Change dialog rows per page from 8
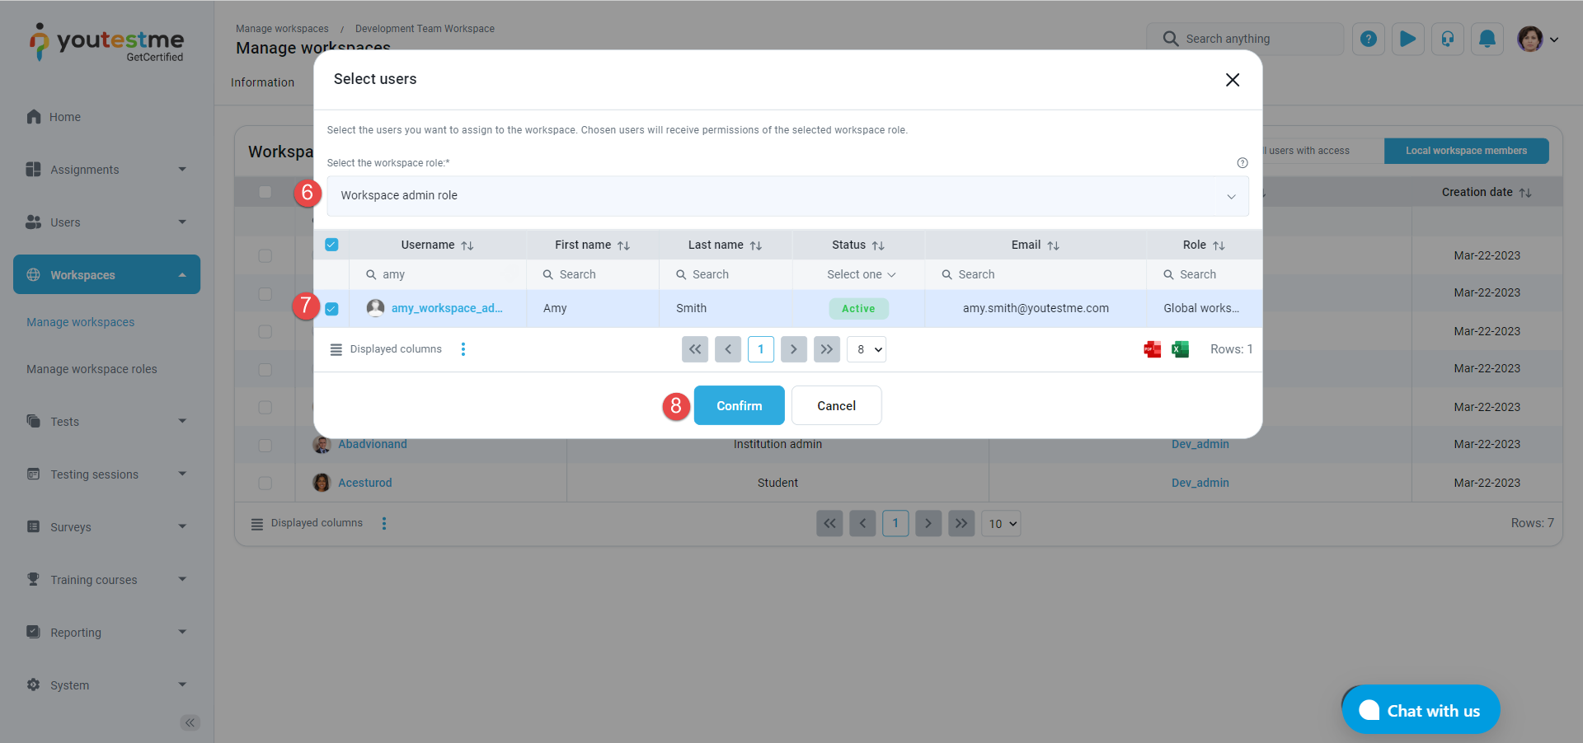This screenshot has height=743, width=1583. pos(867,349)
